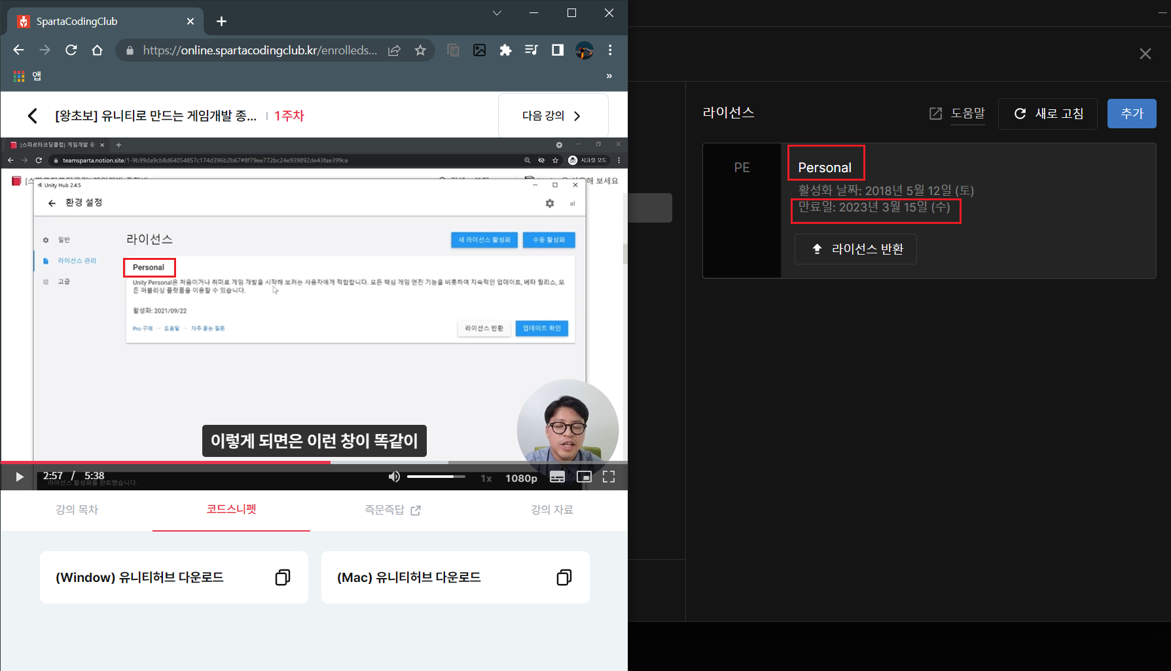This screenshot has width=1171, height=671.
Task: Open the 도움말 help link in Unity Hub
Action: (958, 113)
